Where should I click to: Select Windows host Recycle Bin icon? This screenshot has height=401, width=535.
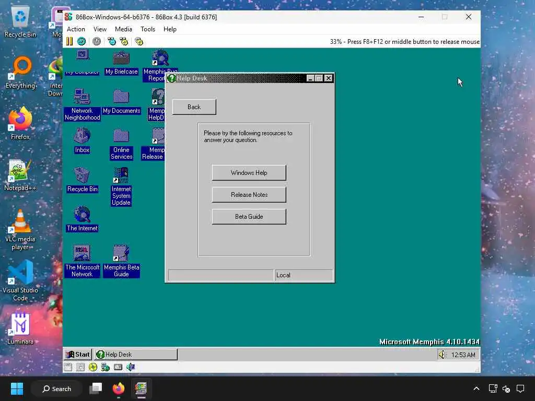(x=20, y=22)
